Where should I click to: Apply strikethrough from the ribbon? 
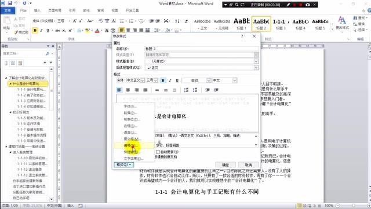57,31
